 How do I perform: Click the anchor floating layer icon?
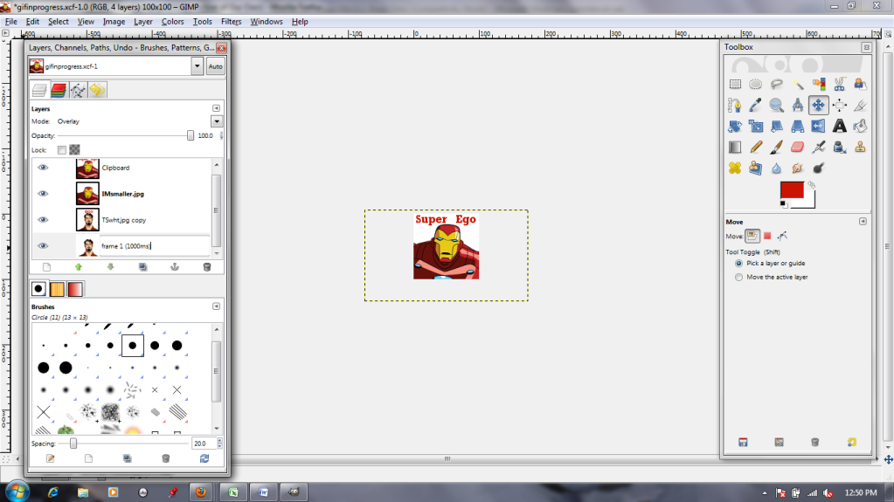[175, 266]
